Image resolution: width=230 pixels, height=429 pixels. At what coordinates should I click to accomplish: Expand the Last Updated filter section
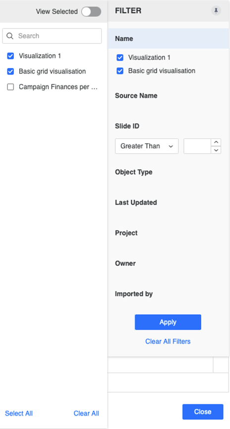tap(136, 203)
